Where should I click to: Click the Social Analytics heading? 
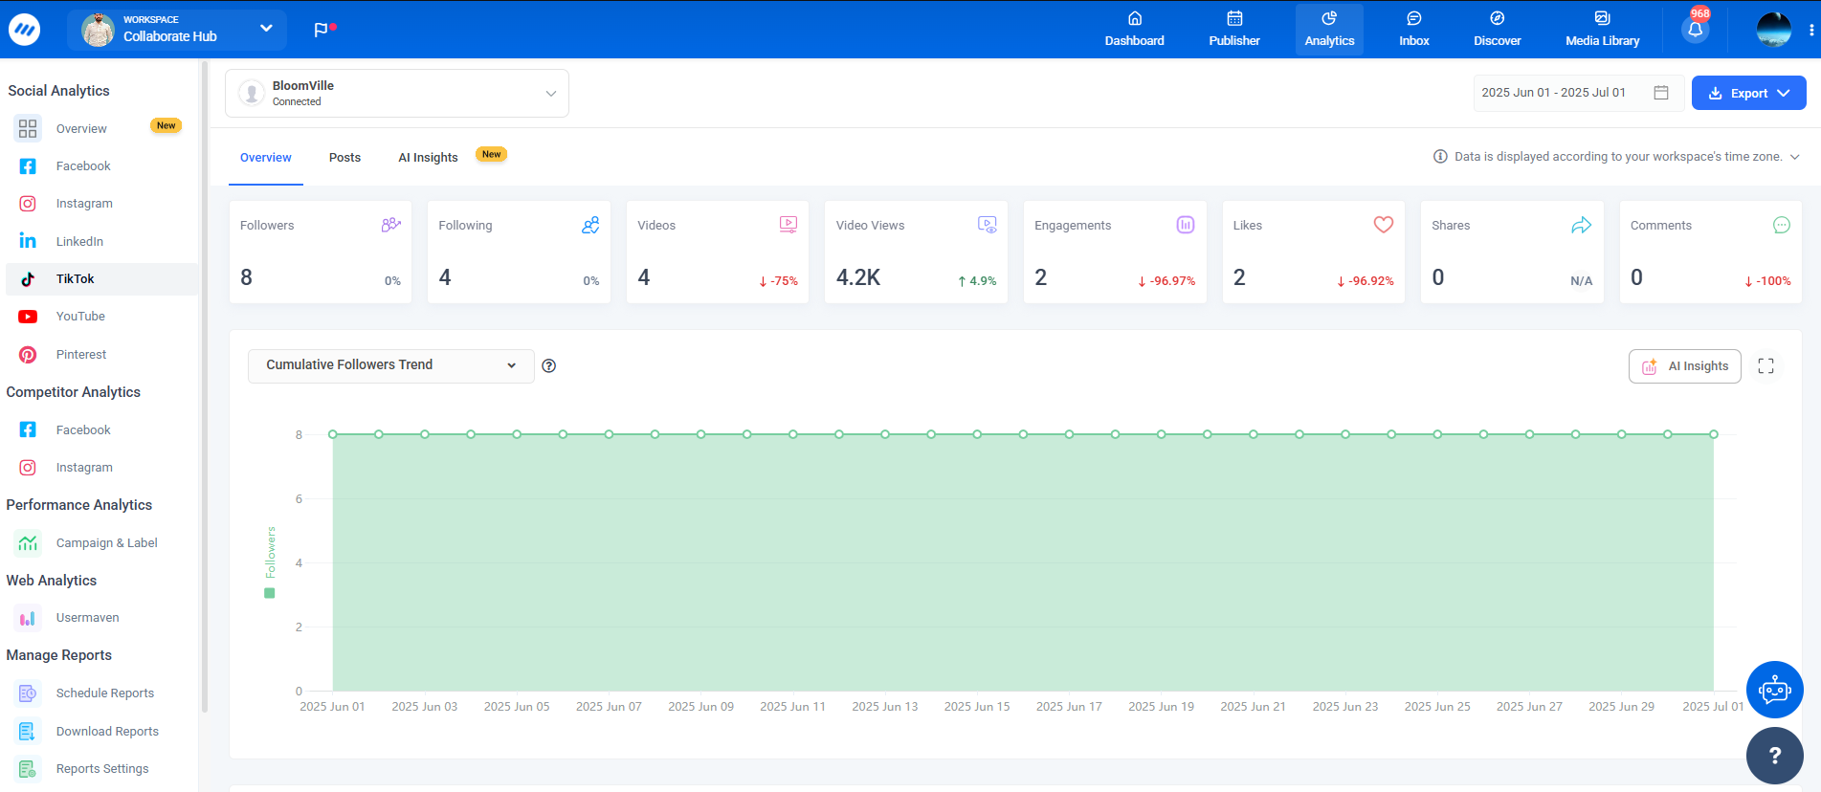coord(58,91)
